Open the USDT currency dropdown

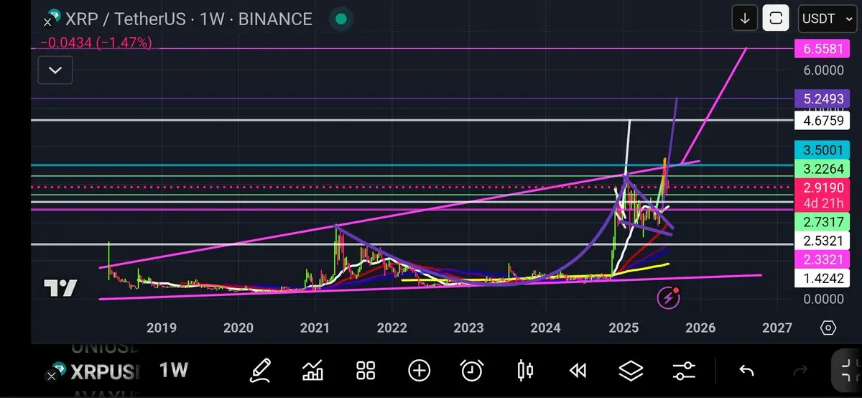point(827,18)
